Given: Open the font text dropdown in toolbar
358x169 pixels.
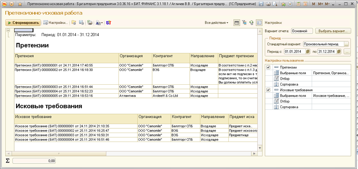Looking at the screenshot, I should (99, 23).
